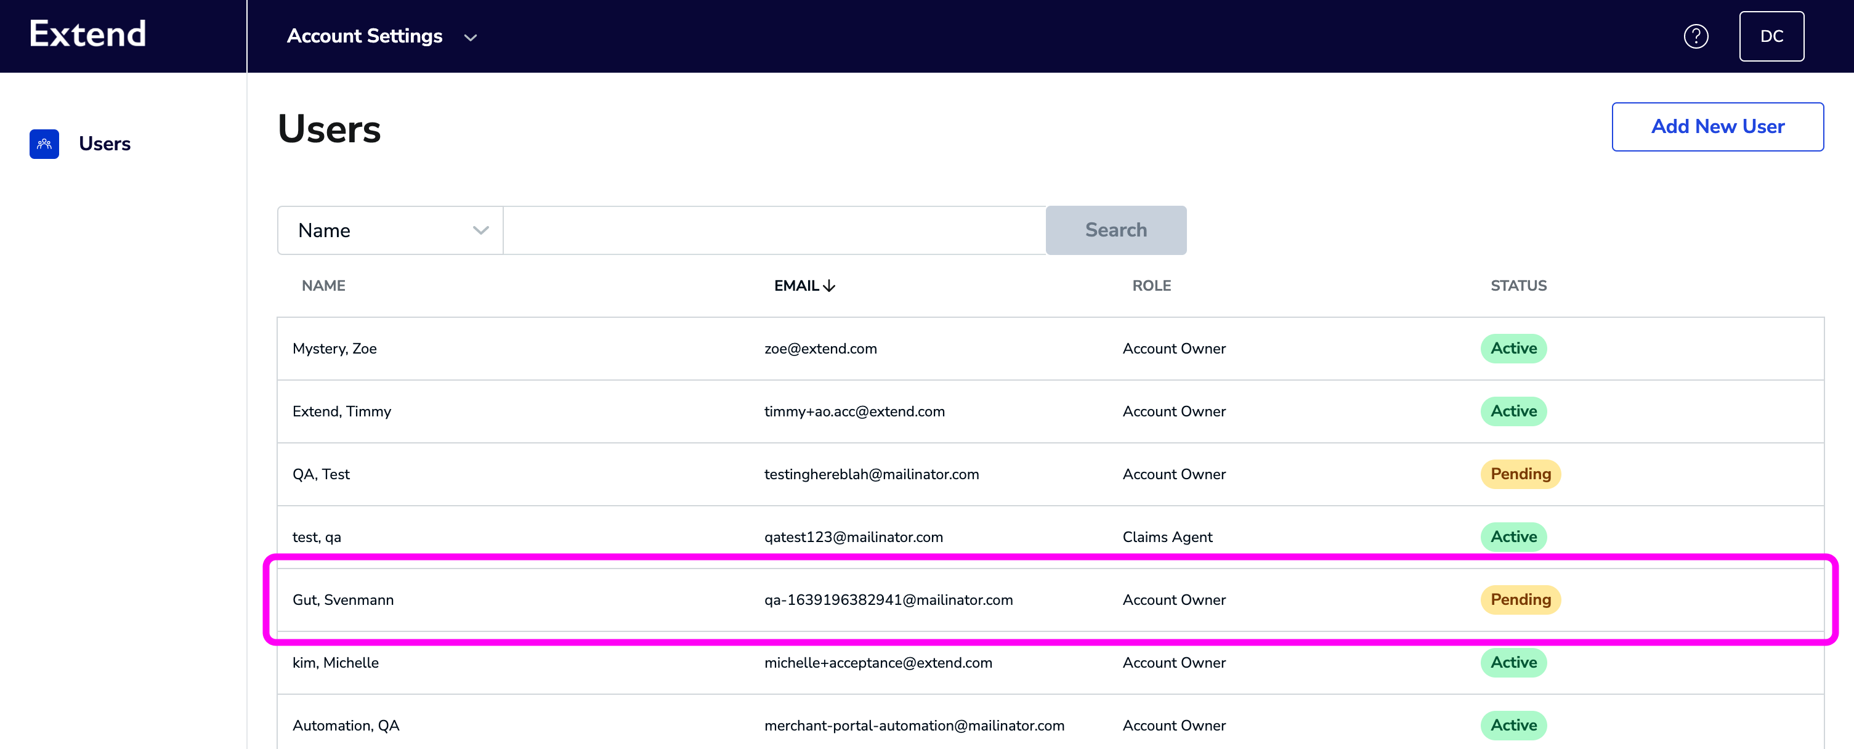Open the help question mark icon
The width and height of the screenshot is (1854, 749).
coord(1696,36)
